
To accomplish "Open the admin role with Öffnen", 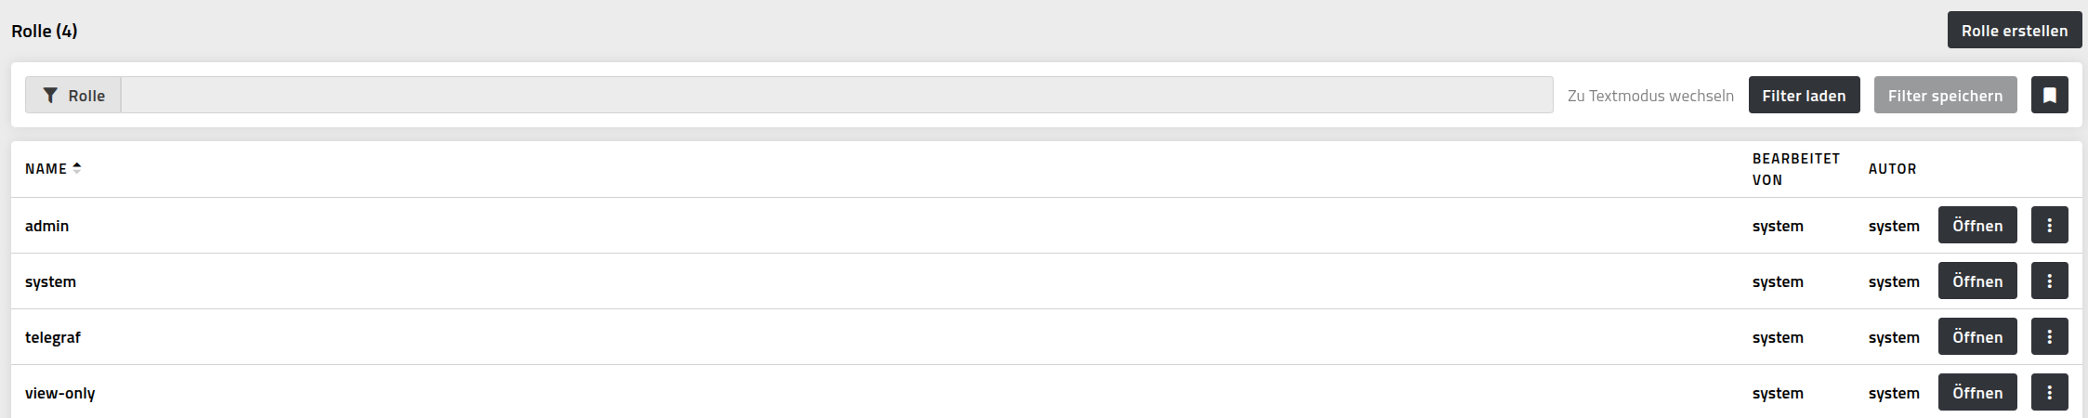I will click(1977, 225).
